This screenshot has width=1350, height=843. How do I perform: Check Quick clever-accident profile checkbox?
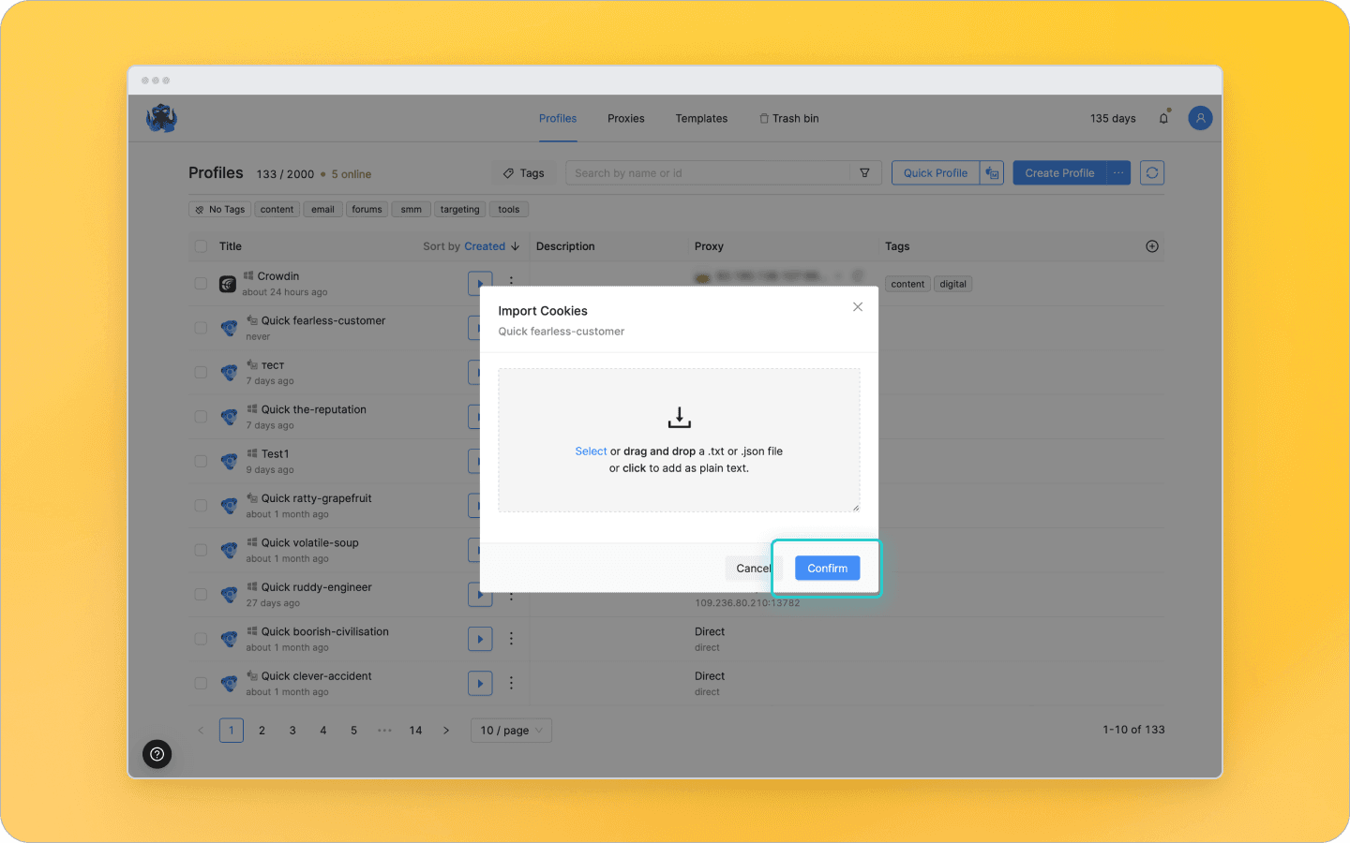(201, 683)
